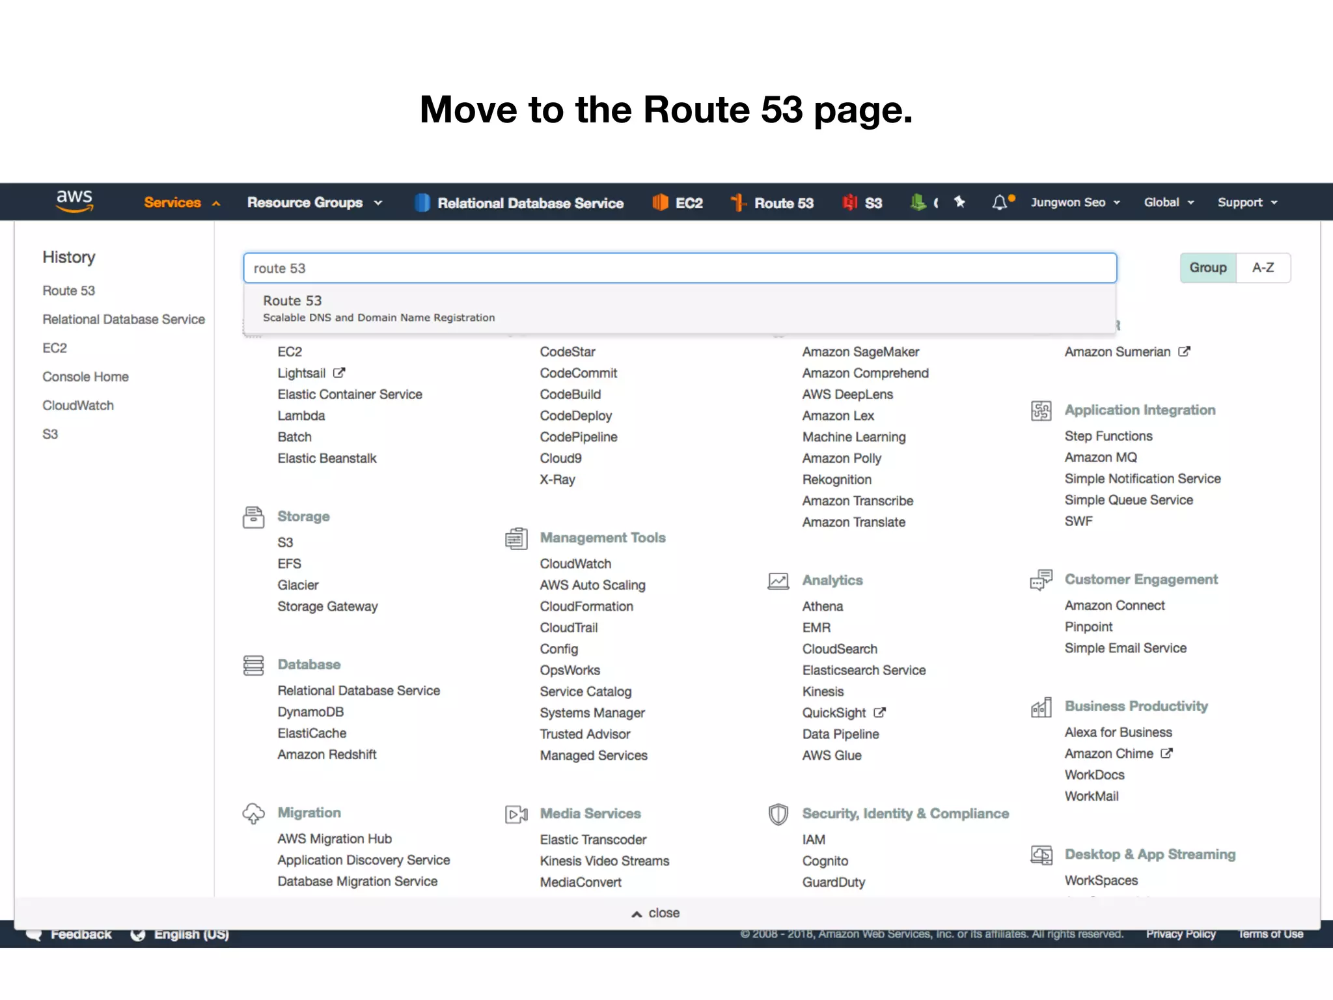Viewport: 1333px width, 1000px height.
Task: Click the Database category icon
Action: click(x=253, y=665)
